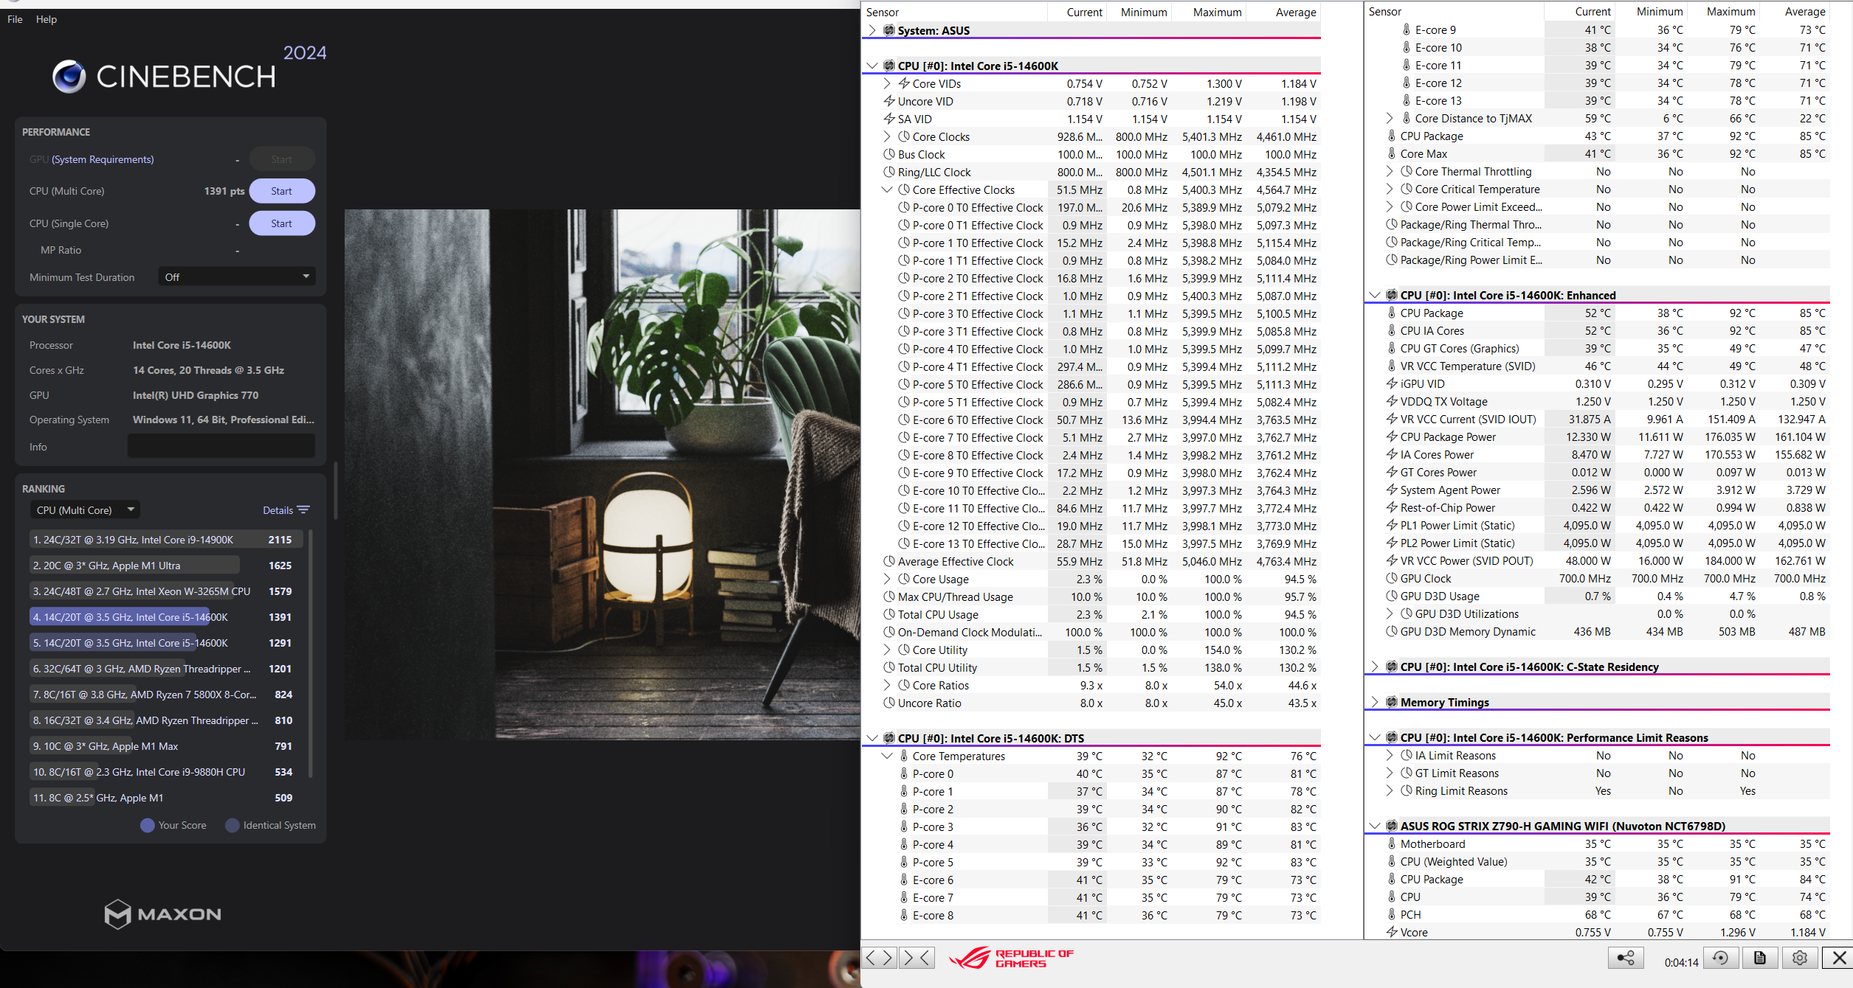Screen dimensions: 1853x988
Task: Open the Minimum Test Duration dropdown
Action: [237, 276]
